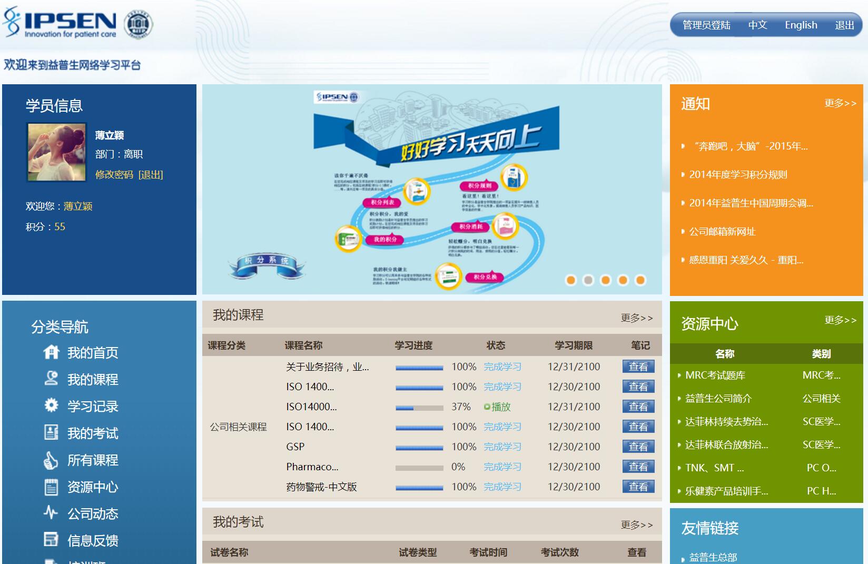Open 管理员登陆 in the top bar

[706, 25]
